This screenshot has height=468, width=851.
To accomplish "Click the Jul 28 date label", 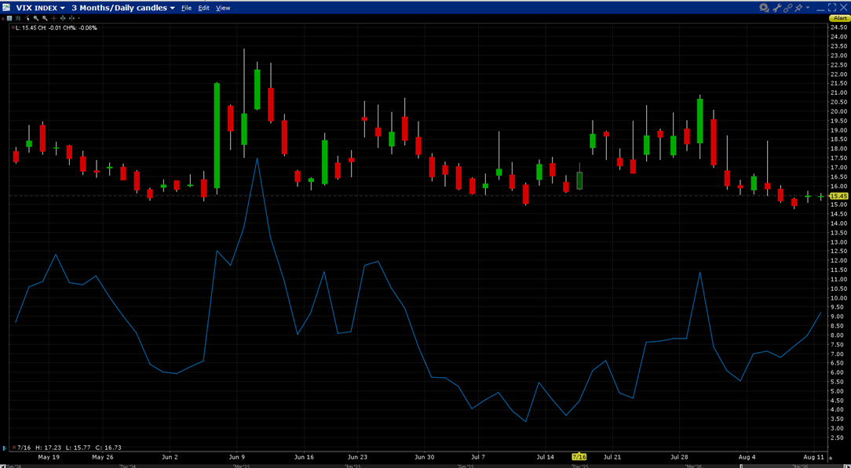I will click(x=680, y=457).
